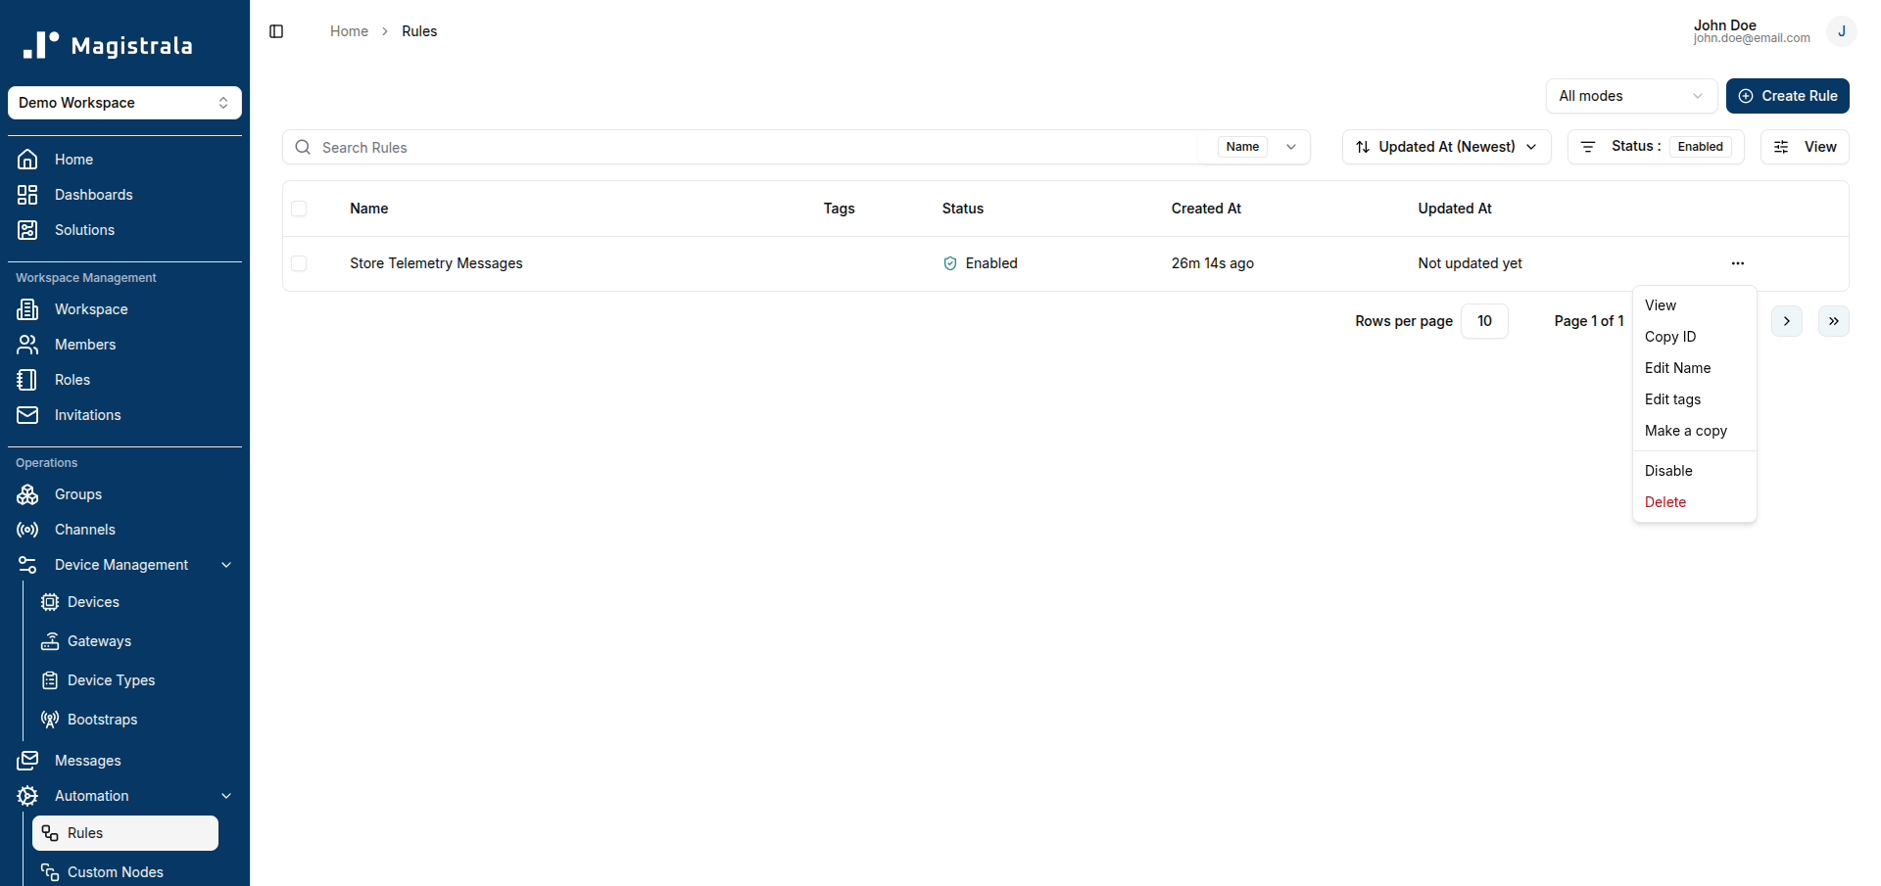Go to the next page arrow
The height and width of the screenshot is (886, 1881).
click(1786, 321)
